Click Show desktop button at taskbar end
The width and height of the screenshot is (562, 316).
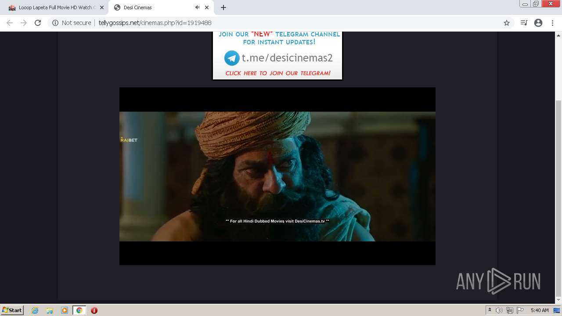557,310
